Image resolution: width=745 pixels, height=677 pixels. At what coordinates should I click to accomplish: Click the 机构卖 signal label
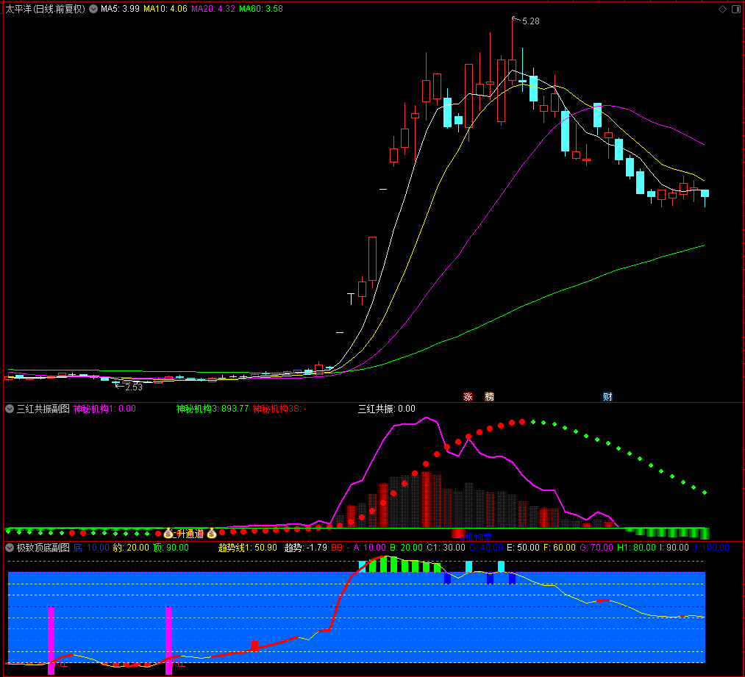tap(478, 537)
